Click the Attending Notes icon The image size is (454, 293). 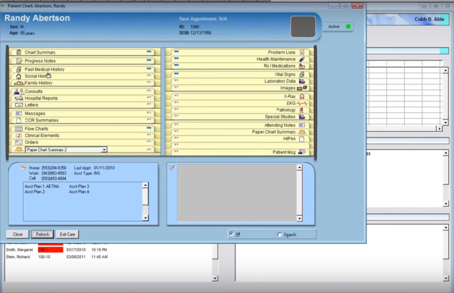point(302,125)
